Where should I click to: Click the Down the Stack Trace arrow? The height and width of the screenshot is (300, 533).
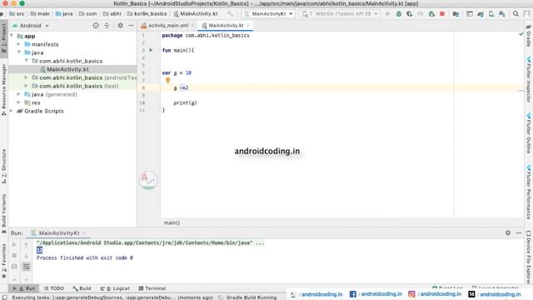(26, 256)
